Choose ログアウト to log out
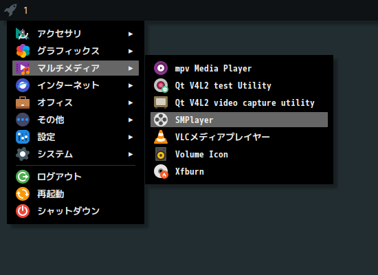 tap(76, 177)
